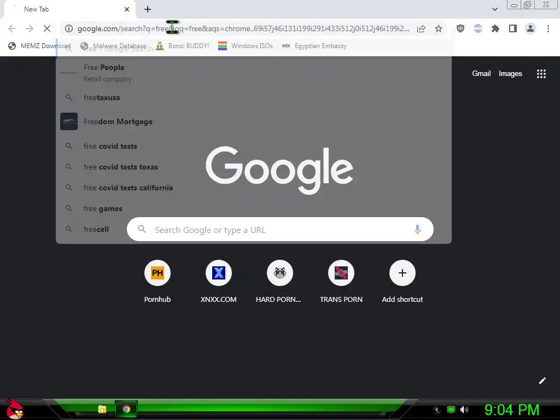
Task: Open the volume speaker tray icon
Action: coord(464,410)
